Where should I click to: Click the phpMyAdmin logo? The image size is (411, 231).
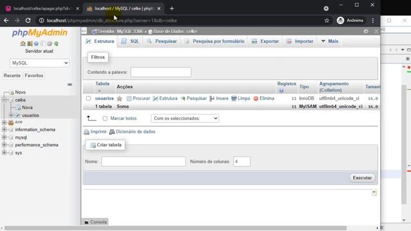tap(40, 33)
